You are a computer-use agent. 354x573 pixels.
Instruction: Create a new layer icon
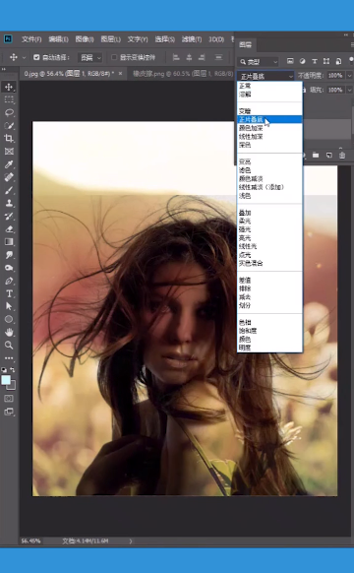pyautogui.click(x=329, y=156)
